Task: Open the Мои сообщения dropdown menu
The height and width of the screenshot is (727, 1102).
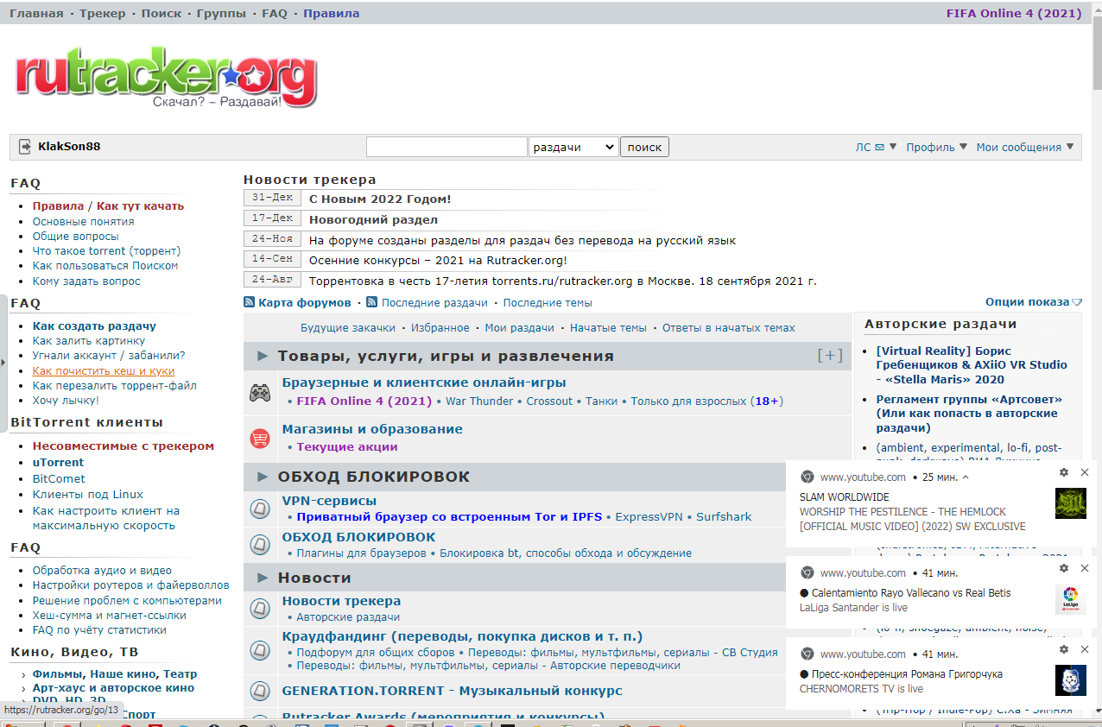Action: (1025, 148)
